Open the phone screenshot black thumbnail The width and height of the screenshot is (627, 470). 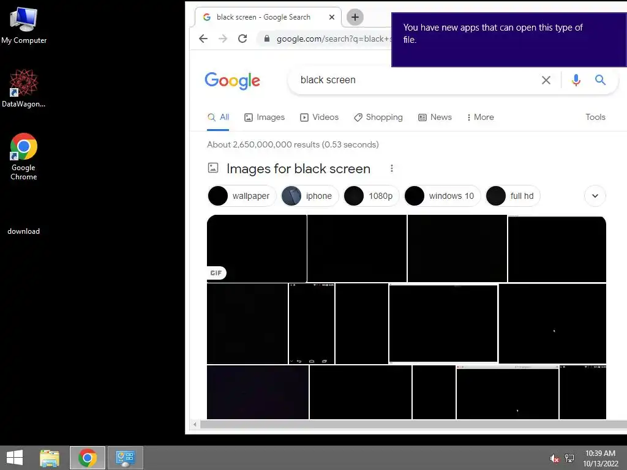[312, 324]
